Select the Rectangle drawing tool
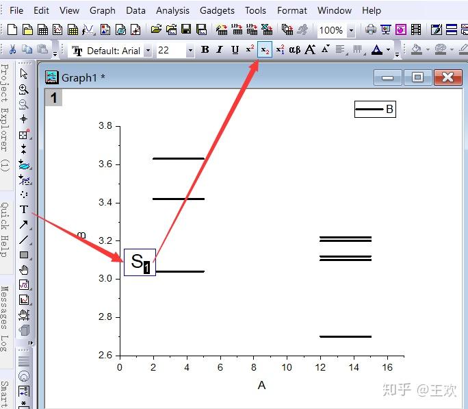Viewport: 468px width, 409px height. pyautogui.click(x=24, y=255)
